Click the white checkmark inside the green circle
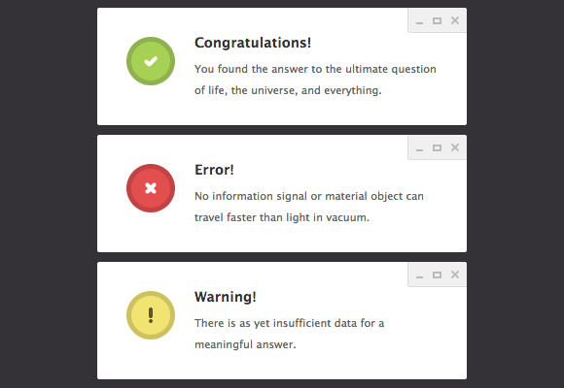 [151, 61]
